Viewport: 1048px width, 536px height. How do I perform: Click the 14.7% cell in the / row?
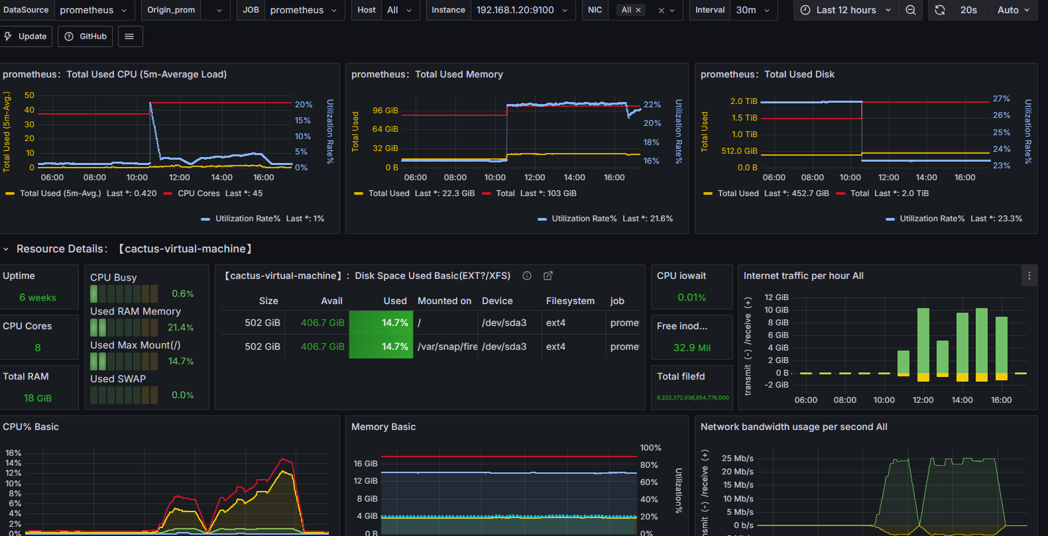(381, 323)
